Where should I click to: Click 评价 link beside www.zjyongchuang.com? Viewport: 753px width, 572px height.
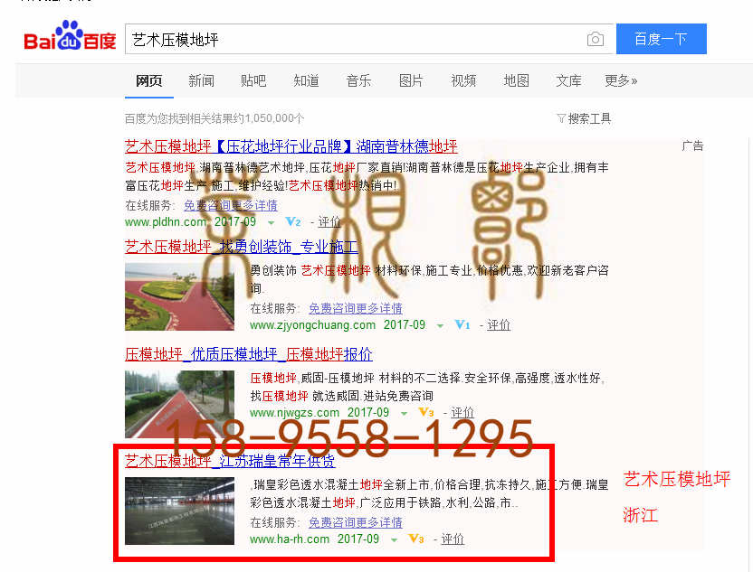pyautogui.click(x=499, y=325)
